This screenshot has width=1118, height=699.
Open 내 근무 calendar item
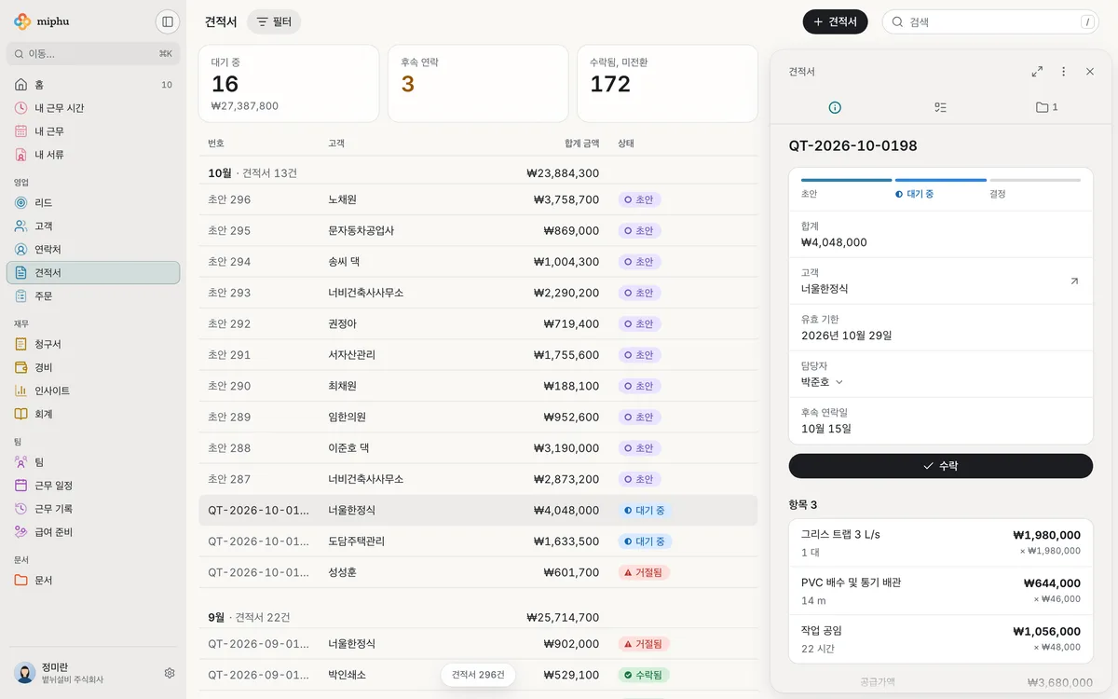[93, 131]
